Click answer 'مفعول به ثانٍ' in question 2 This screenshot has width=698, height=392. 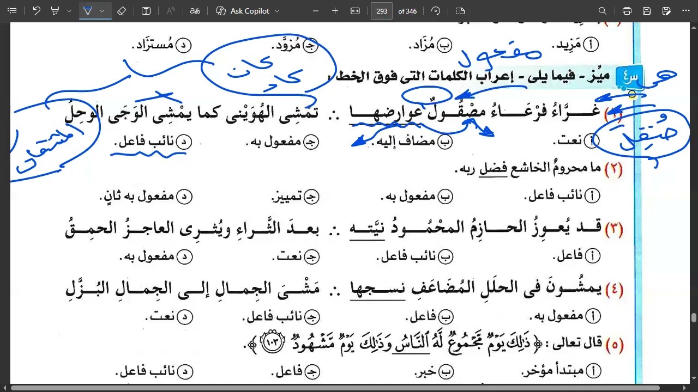(x=146, y=196)
